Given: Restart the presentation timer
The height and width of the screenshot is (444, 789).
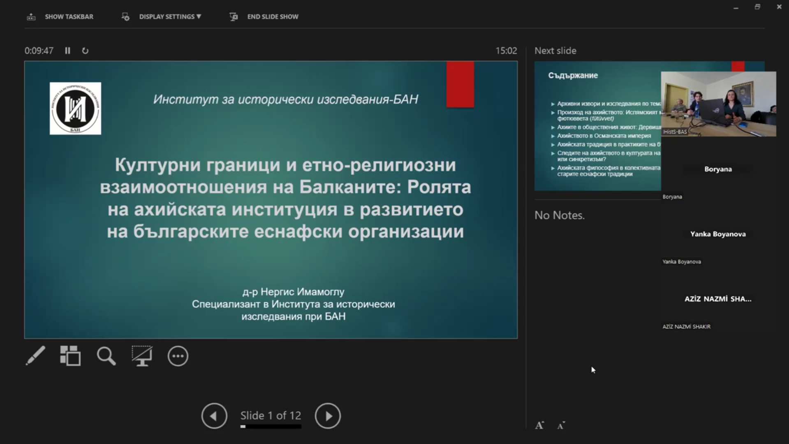Looking at the screenshot, I should point(85,51).
